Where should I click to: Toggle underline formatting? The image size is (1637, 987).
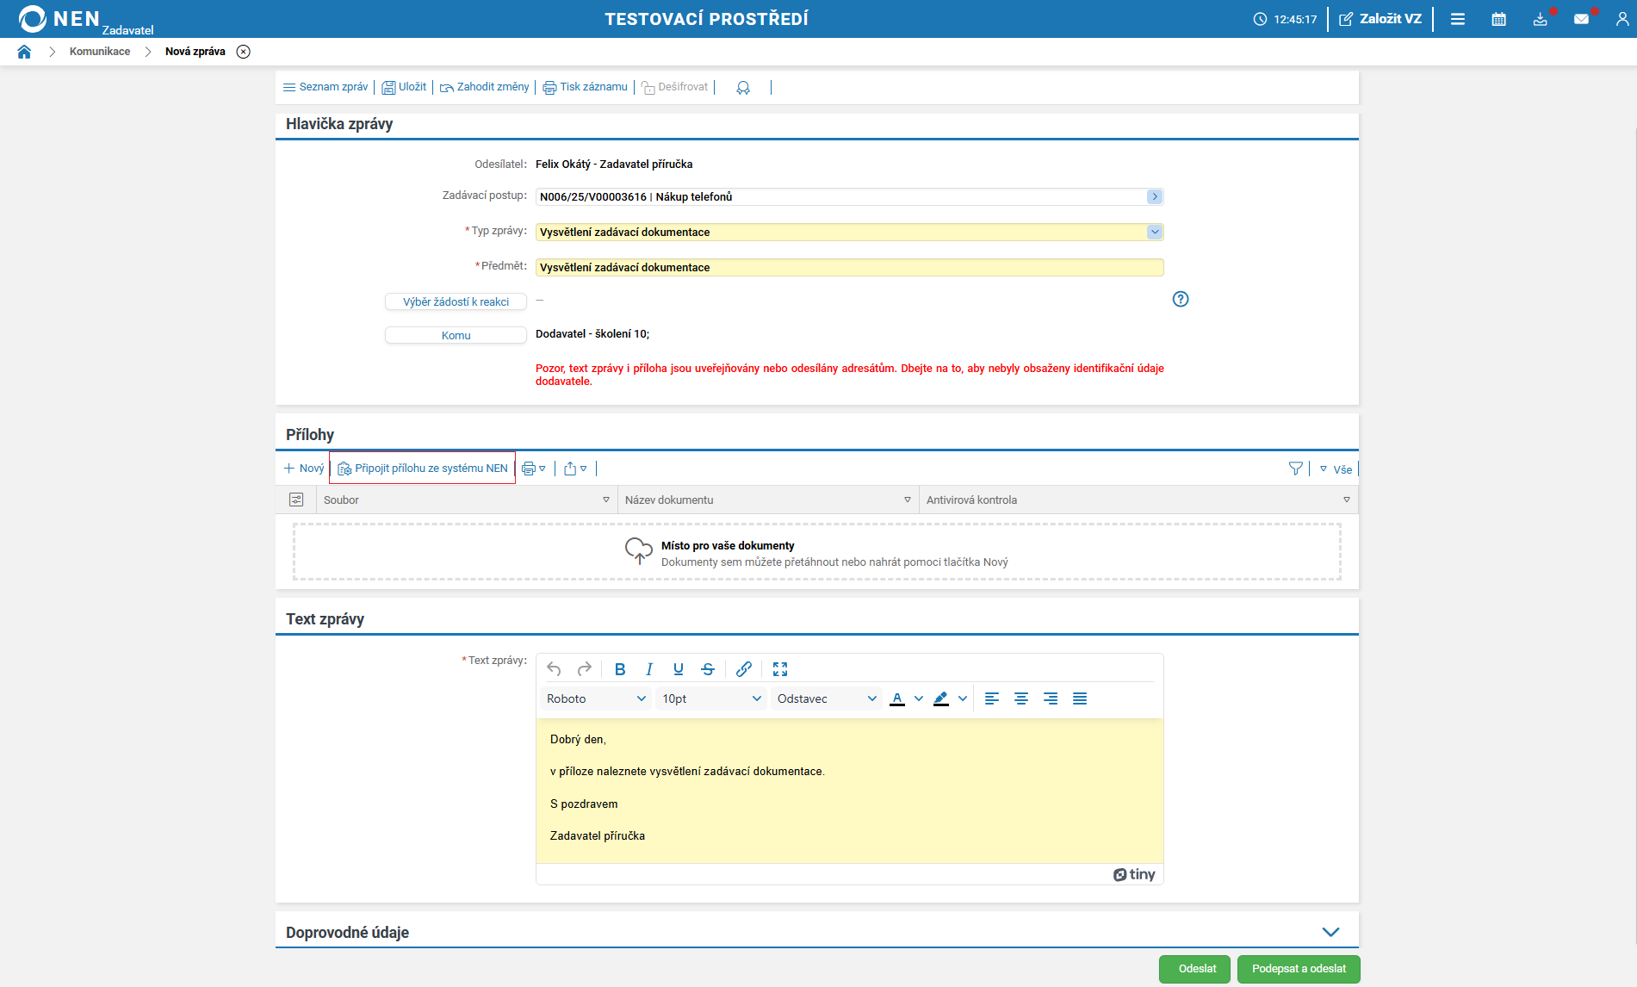[679, 669]
